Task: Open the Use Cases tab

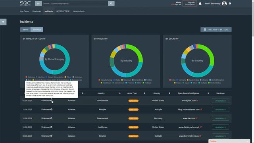Action: point(25,12)
